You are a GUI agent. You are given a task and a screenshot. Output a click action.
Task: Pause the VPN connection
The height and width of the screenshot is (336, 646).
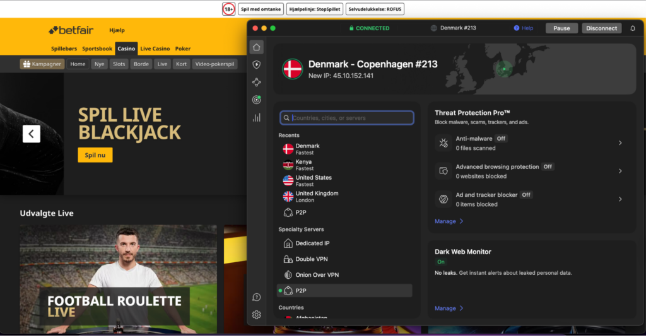[x=561, y=28]
